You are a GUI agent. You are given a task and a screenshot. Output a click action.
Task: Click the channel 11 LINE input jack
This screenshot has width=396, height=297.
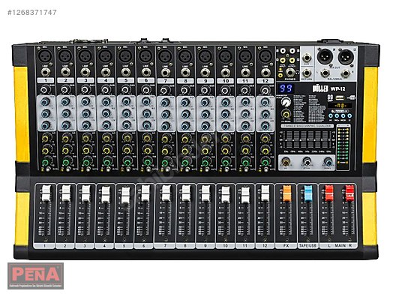(245, 73)
